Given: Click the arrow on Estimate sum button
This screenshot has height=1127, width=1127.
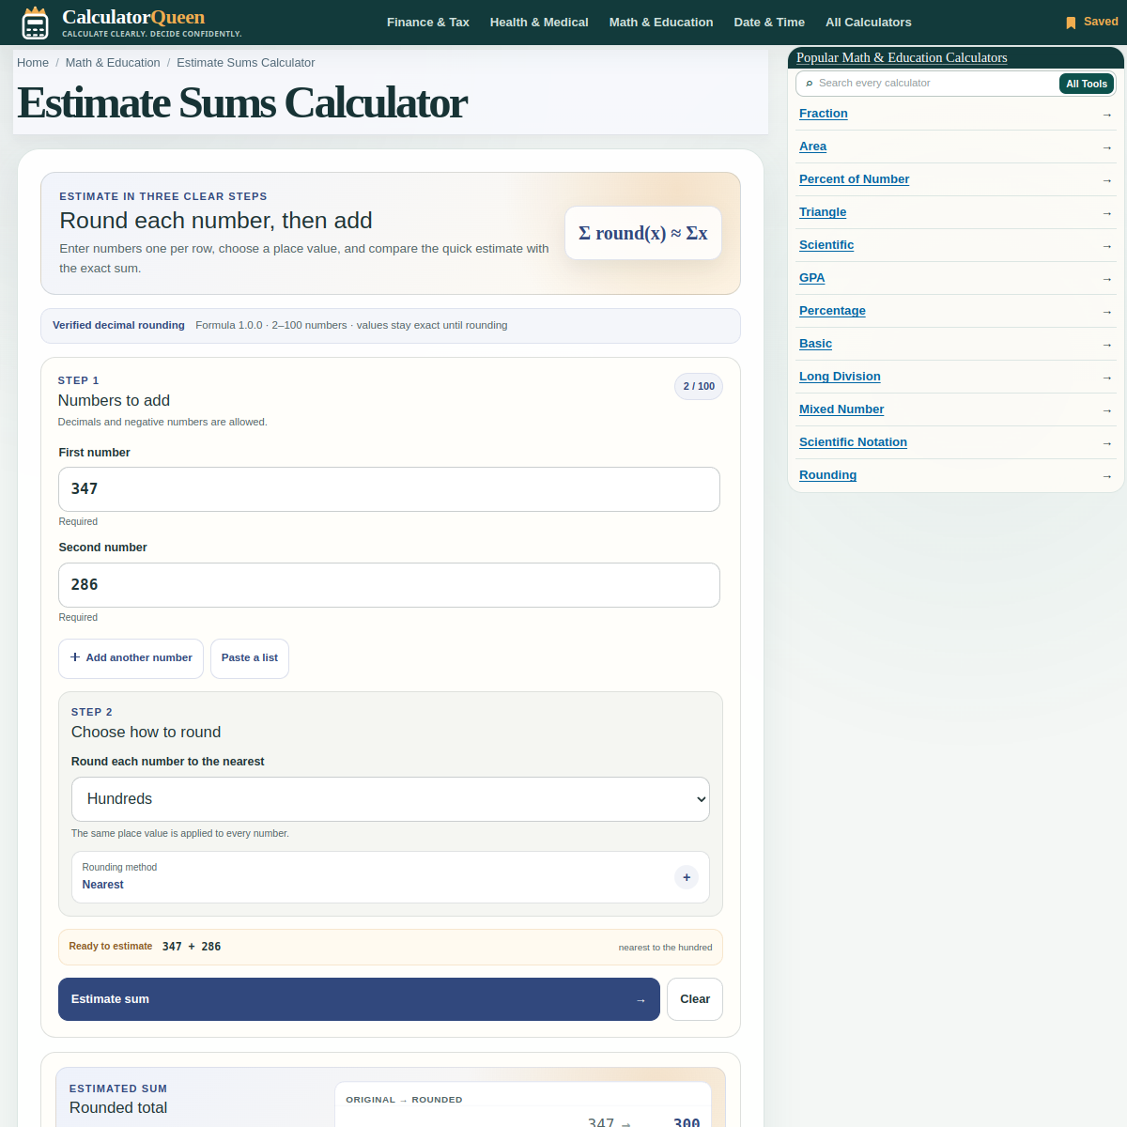Looking at the screenshot, I should click(641, 1000).
